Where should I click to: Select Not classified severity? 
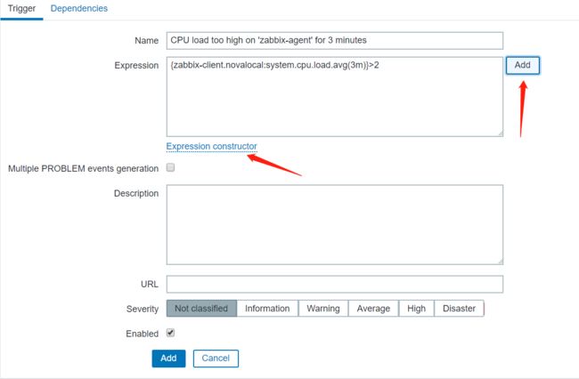(201, 308)
